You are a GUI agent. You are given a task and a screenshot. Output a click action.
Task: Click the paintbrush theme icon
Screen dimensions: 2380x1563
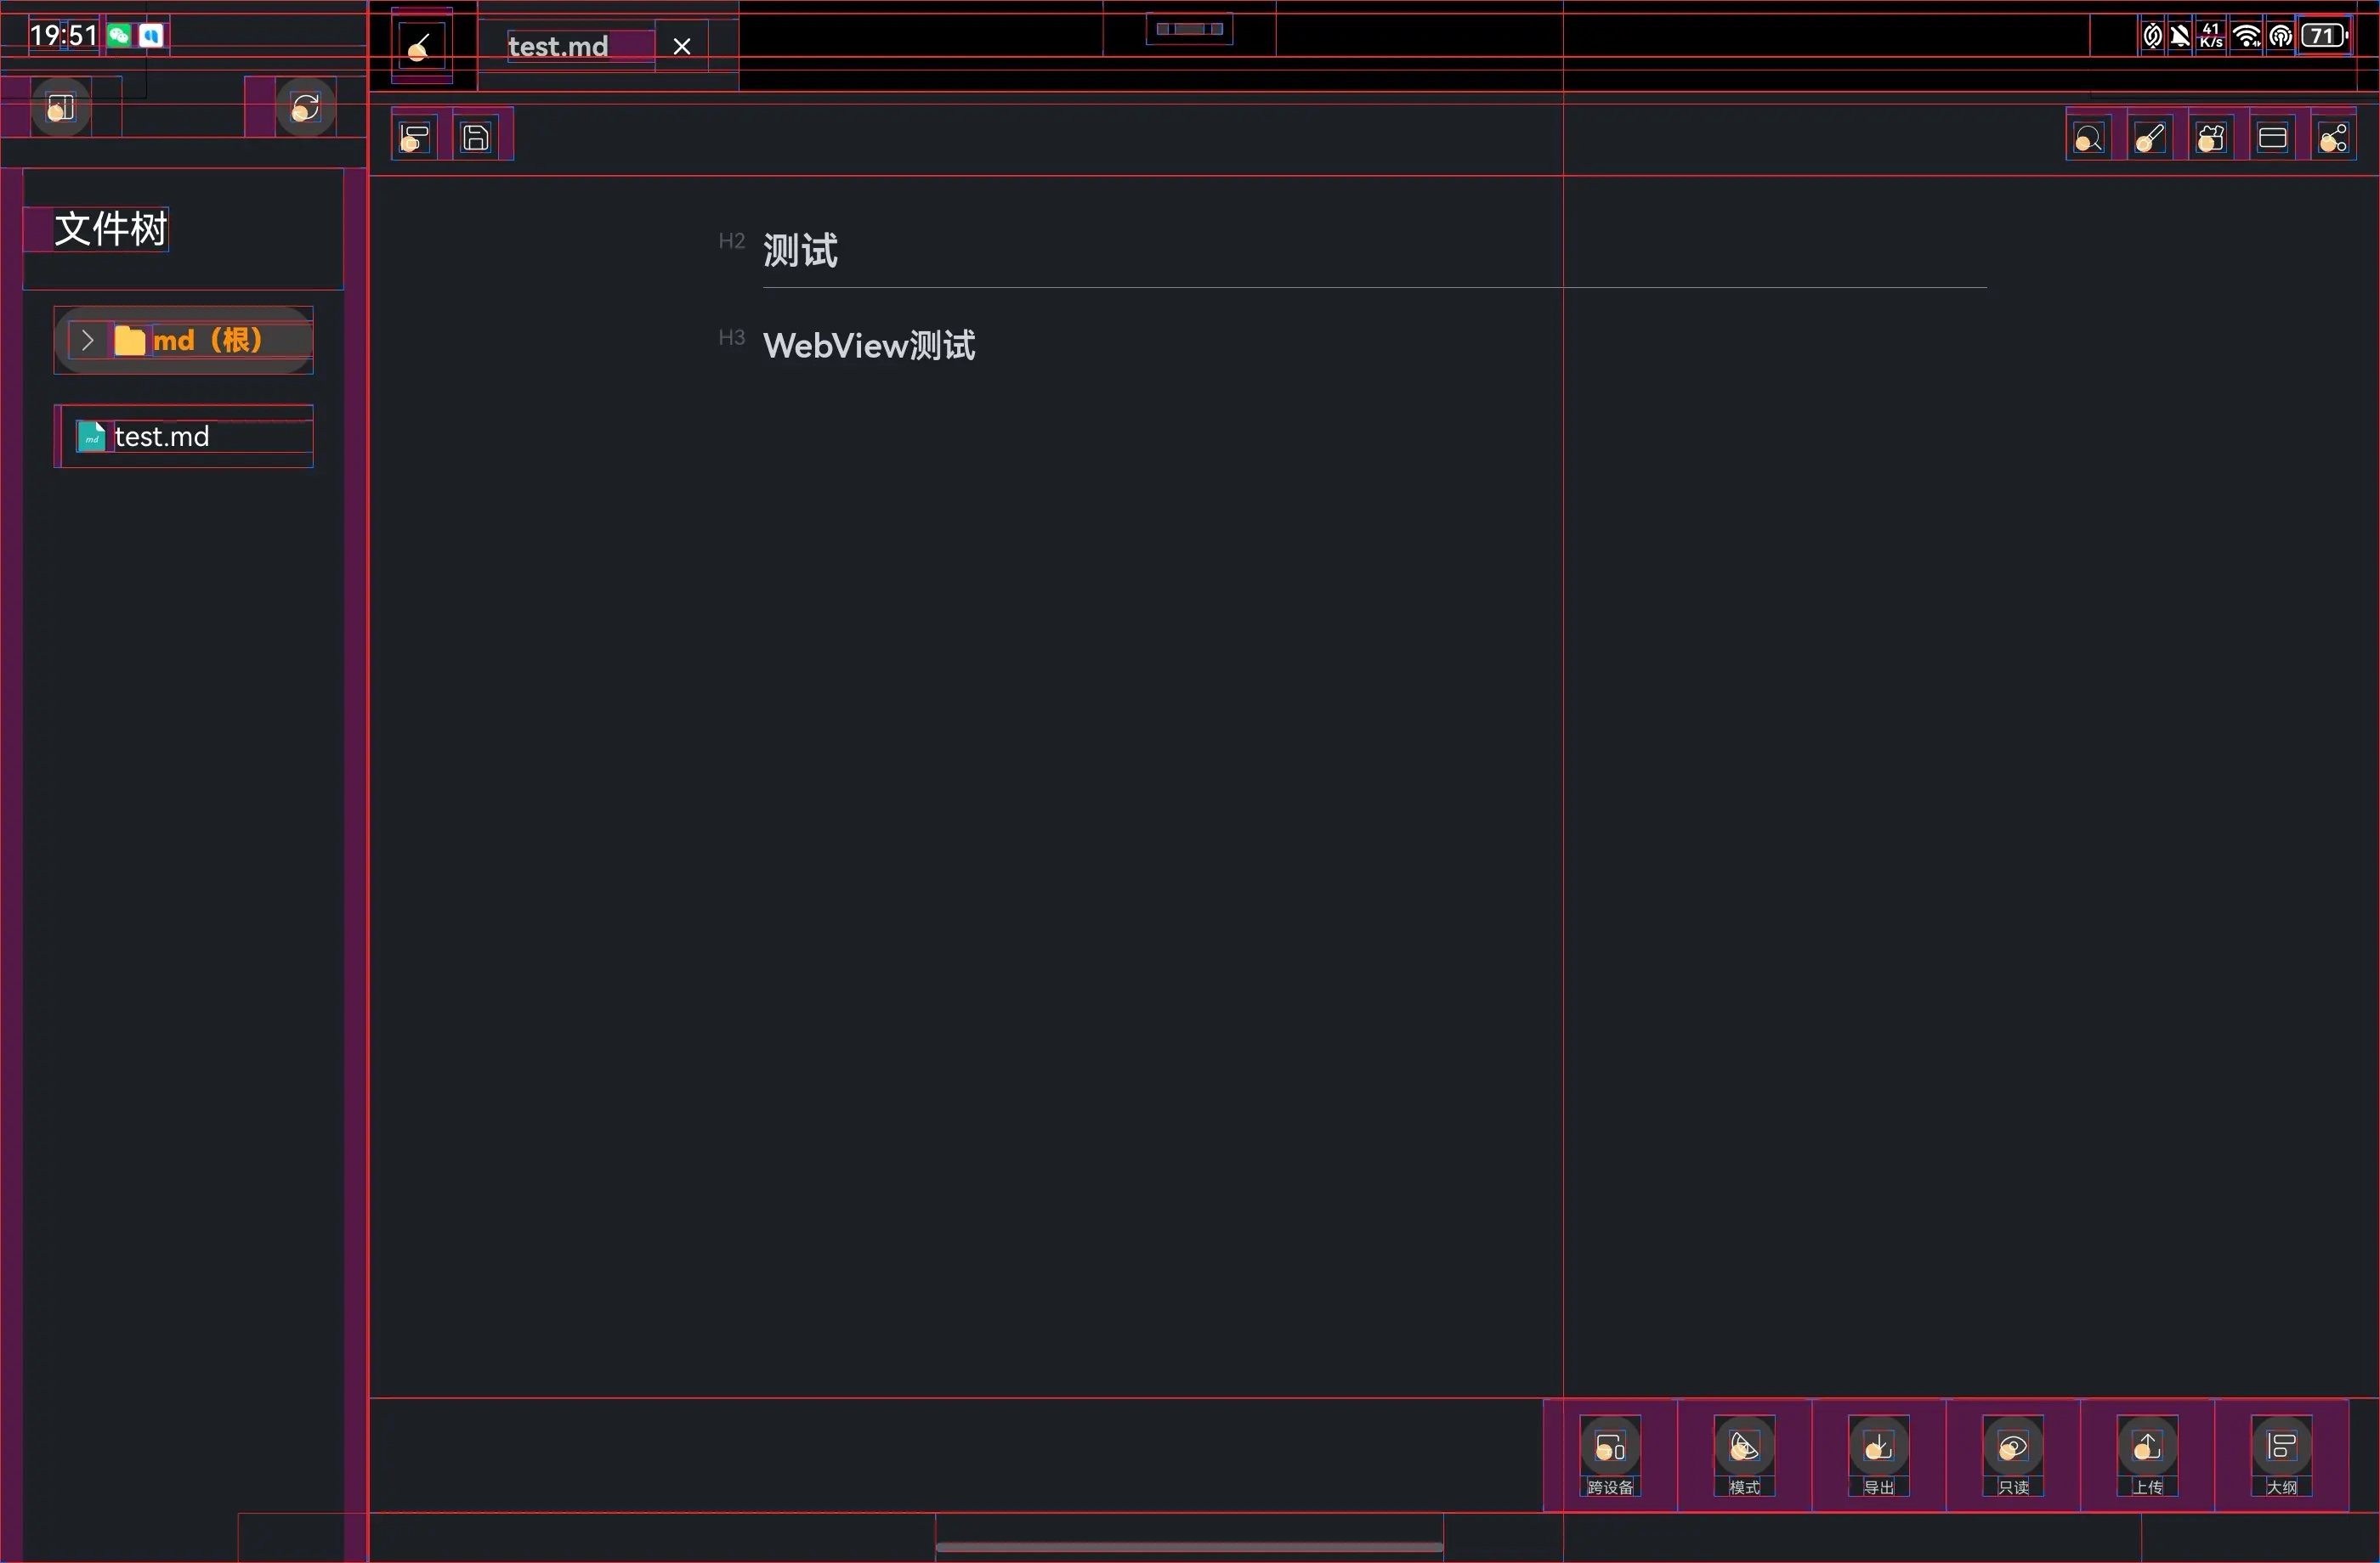tap(2150, 138)
